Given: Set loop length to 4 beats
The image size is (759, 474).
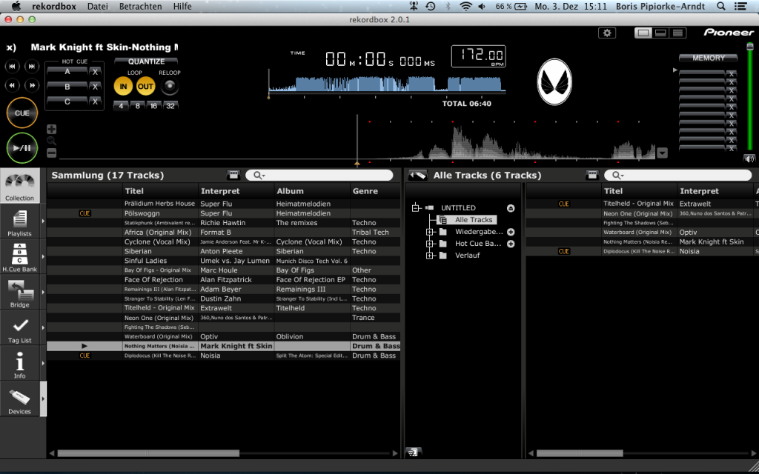Looking at the screenshot, I should pos(122,106).
